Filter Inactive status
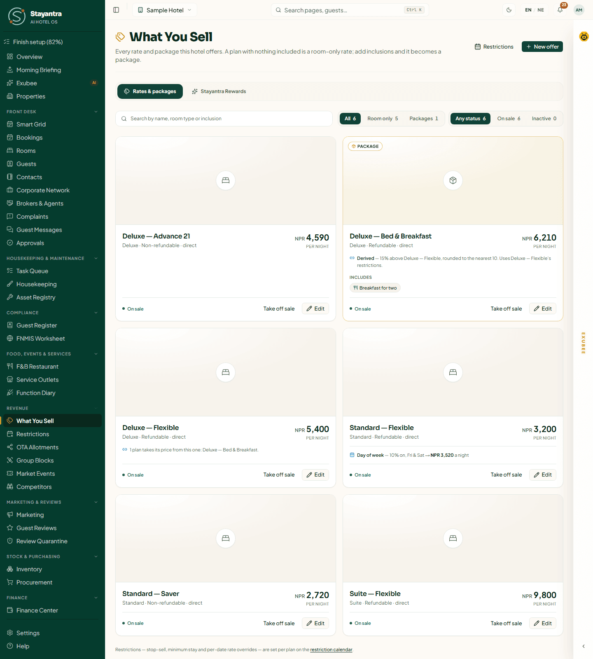593x659 pixels. pyautogui.click(x=544, y=119)
